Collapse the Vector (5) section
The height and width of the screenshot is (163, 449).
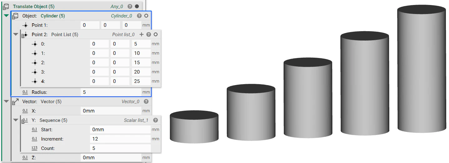(6, 102)
